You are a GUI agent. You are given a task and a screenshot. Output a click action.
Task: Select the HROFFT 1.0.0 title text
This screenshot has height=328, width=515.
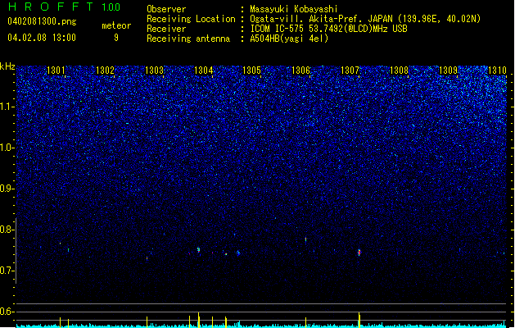(x=64, y=7)
